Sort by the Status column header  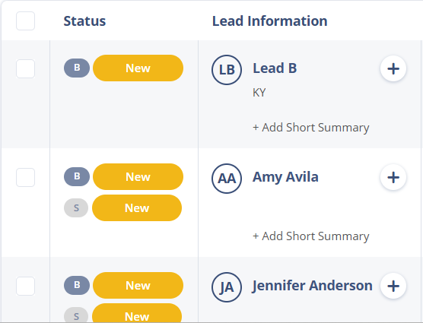click(x=84, y=21)
